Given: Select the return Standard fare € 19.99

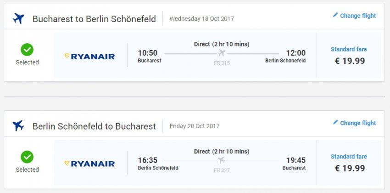Looking at the screenshot, I should (x=349, y=163).
